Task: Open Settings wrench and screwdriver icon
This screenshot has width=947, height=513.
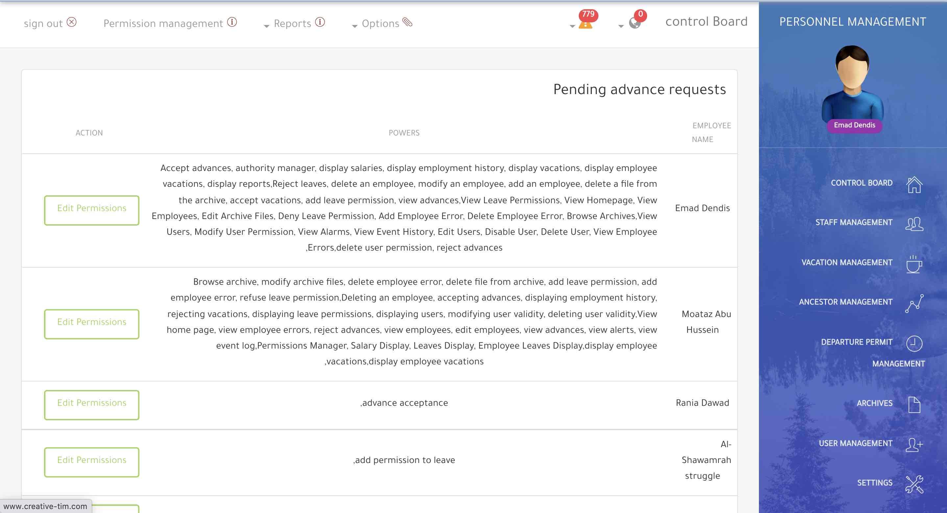Action: coord(914,484)
